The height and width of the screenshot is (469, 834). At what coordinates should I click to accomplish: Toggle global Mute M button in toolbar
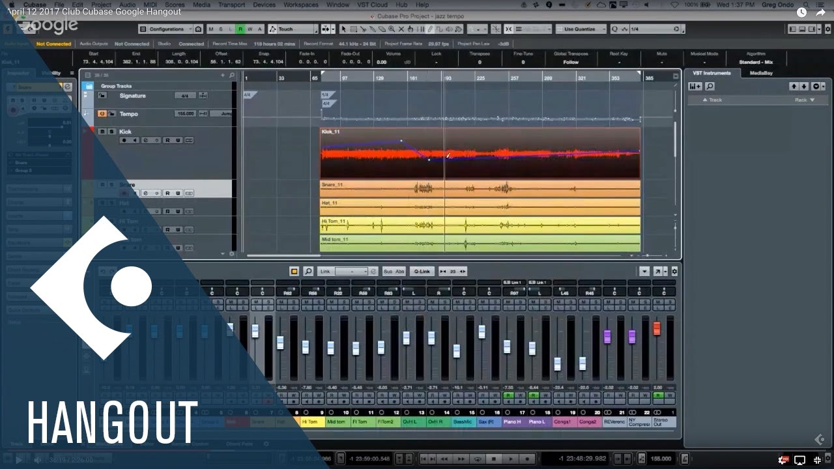point(211,29)
